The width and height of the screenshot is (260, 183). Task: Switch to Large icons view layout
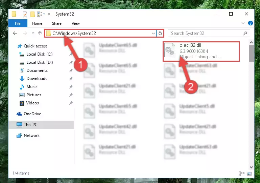(249, 174)
